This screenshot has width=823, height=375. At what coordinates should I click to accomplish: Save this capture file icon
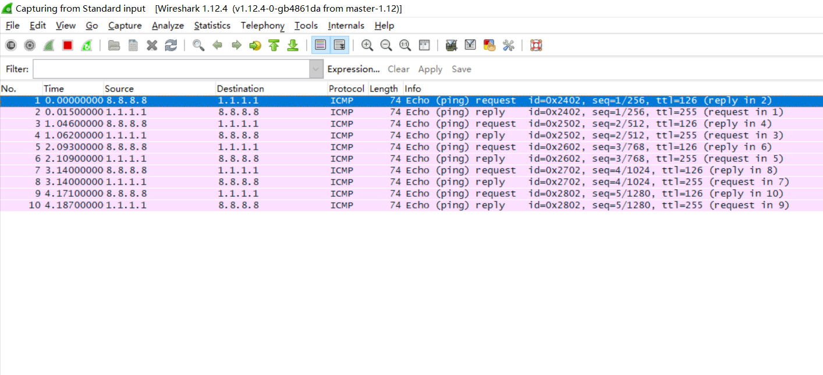pos(133,45)
